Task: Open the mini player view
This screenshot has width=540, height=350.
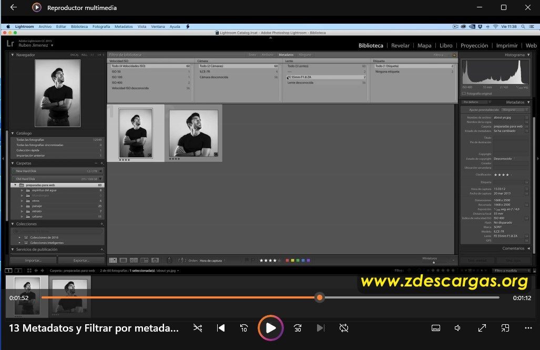Action: point(505,328)
